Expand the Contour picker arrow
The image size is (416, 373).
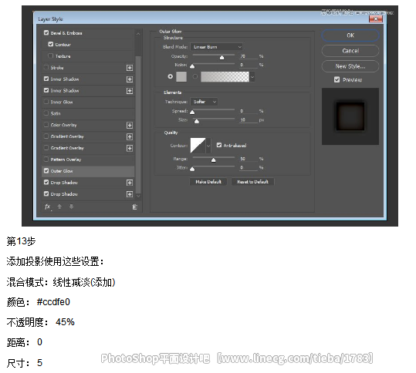click(208, 146)
